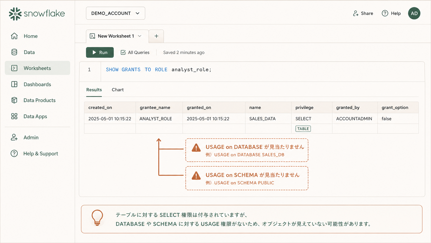Add a new worksheet with plus button
This screenshot has height=243, width=431.
point(156,36)
